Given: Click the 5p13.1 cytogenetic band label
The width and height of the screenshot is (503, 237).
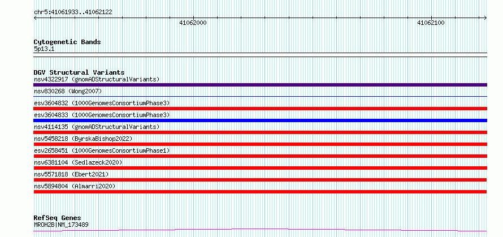Looking at the screenshot, I should tap(44, 49).
